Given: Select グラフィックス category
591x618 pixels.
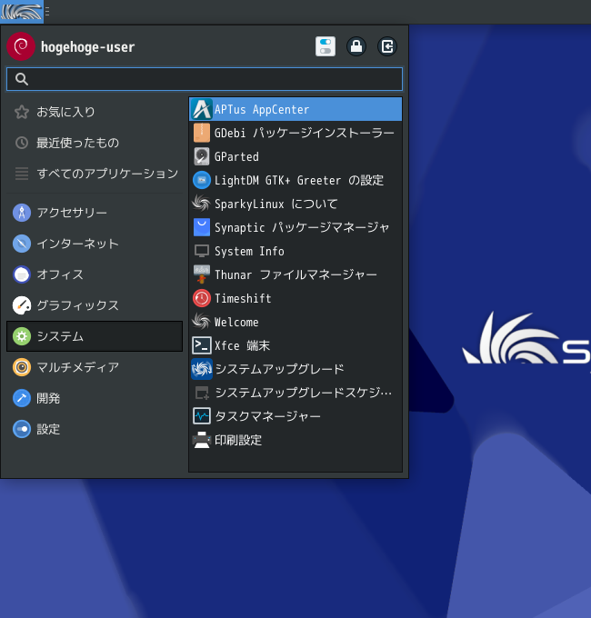Looking at the screenshot, I should tap(95, 305).
